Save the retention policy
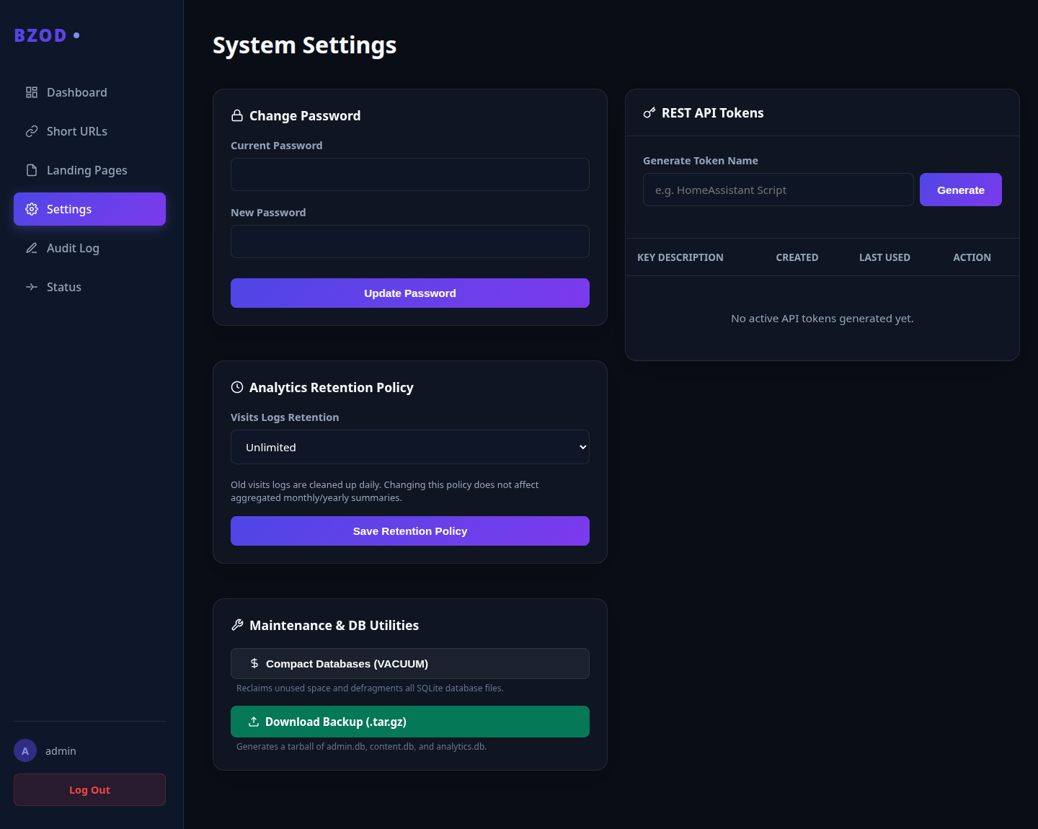Viewport: 1038px width, 829px height. [x=410, y=531]
